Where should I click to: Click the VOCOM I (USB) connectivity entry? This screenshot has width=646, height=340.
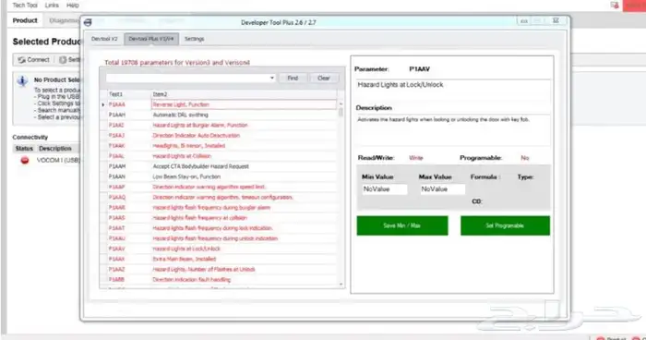coord(58,160)
